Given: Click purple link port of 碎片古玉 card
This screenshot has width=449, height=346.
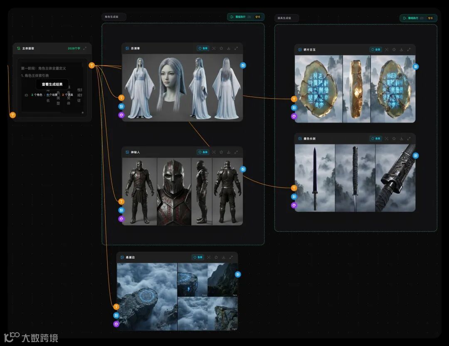Looking at the screenshot, I should (x=294, y=116).
